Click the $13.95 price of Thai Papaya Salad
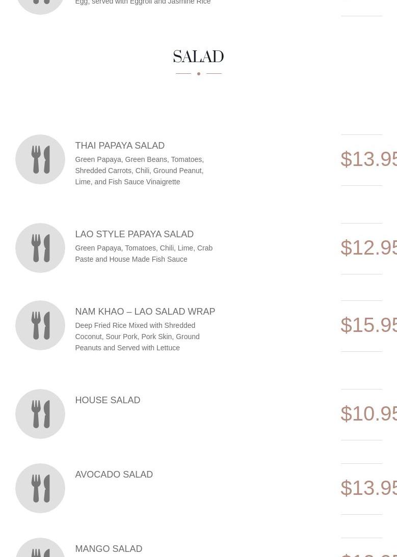Screen dimensions: 397x557 368,159
